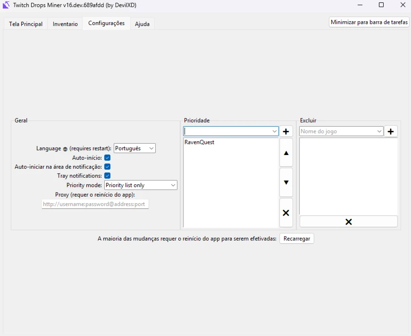Image resolution: width=411 pixels, height=336 pixels.
Task: Open the Prioridade game name combo box
Action: click(231, 131)
